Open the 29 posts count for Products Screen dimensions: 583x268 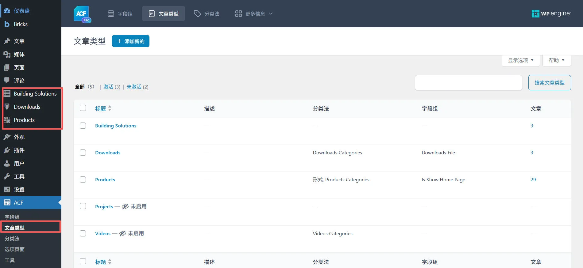(x=533, y=179)
